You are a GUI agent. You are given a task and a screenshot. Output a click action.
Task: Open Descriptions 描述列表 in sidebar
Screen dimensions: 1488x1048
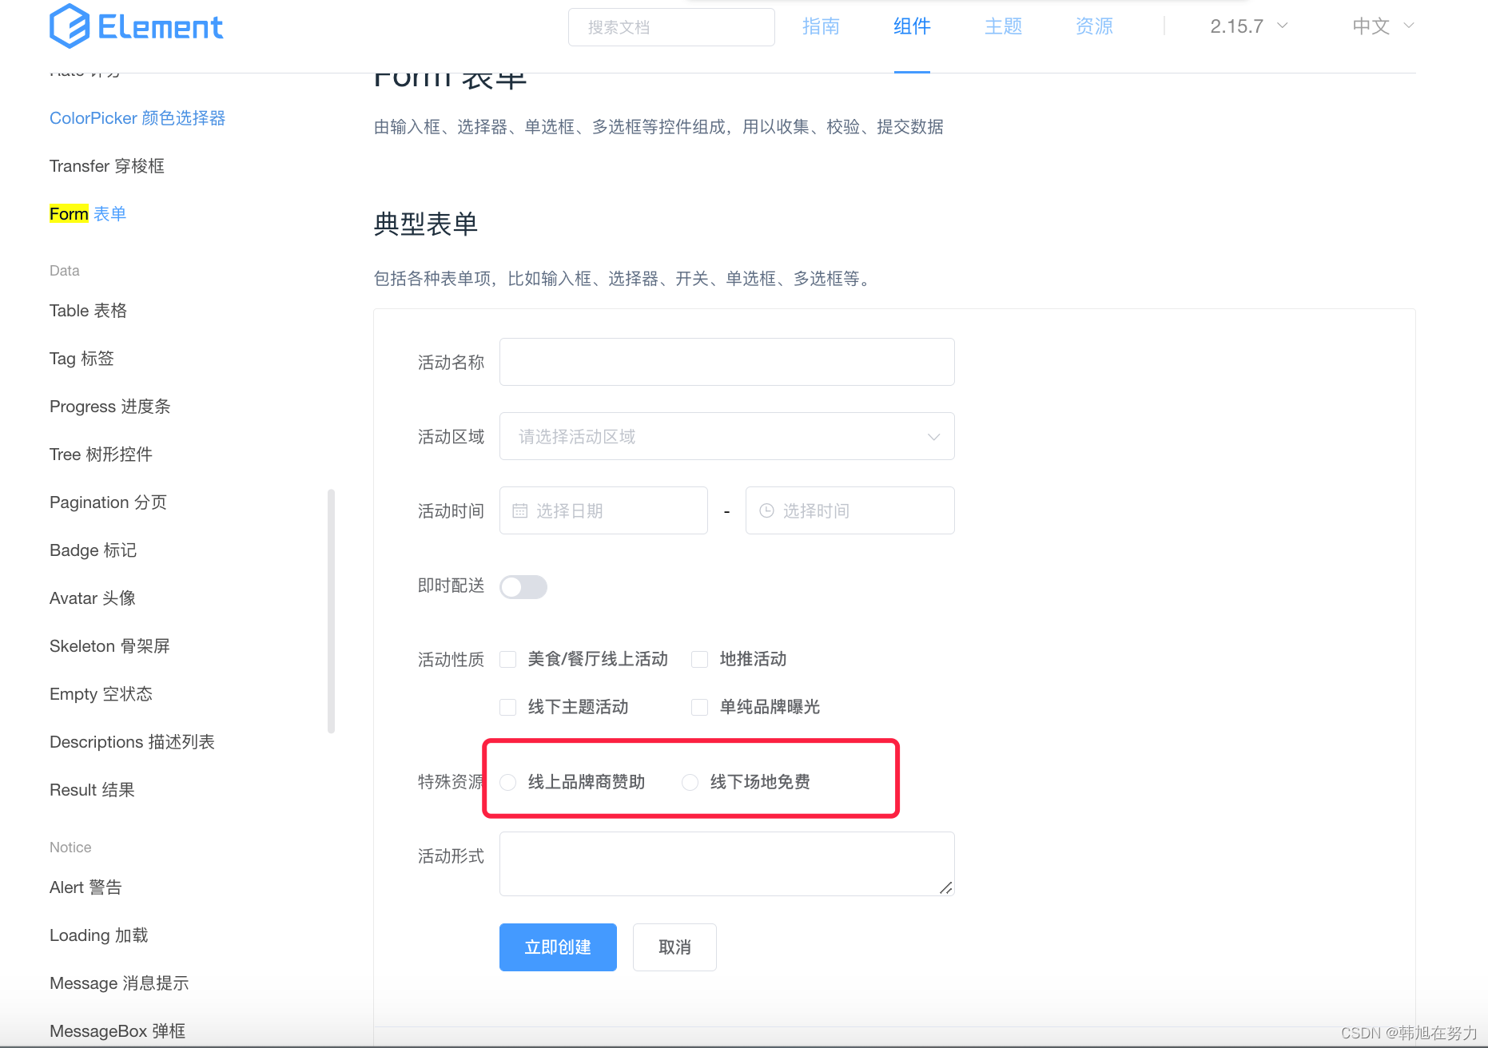click(x=132, y=742)
